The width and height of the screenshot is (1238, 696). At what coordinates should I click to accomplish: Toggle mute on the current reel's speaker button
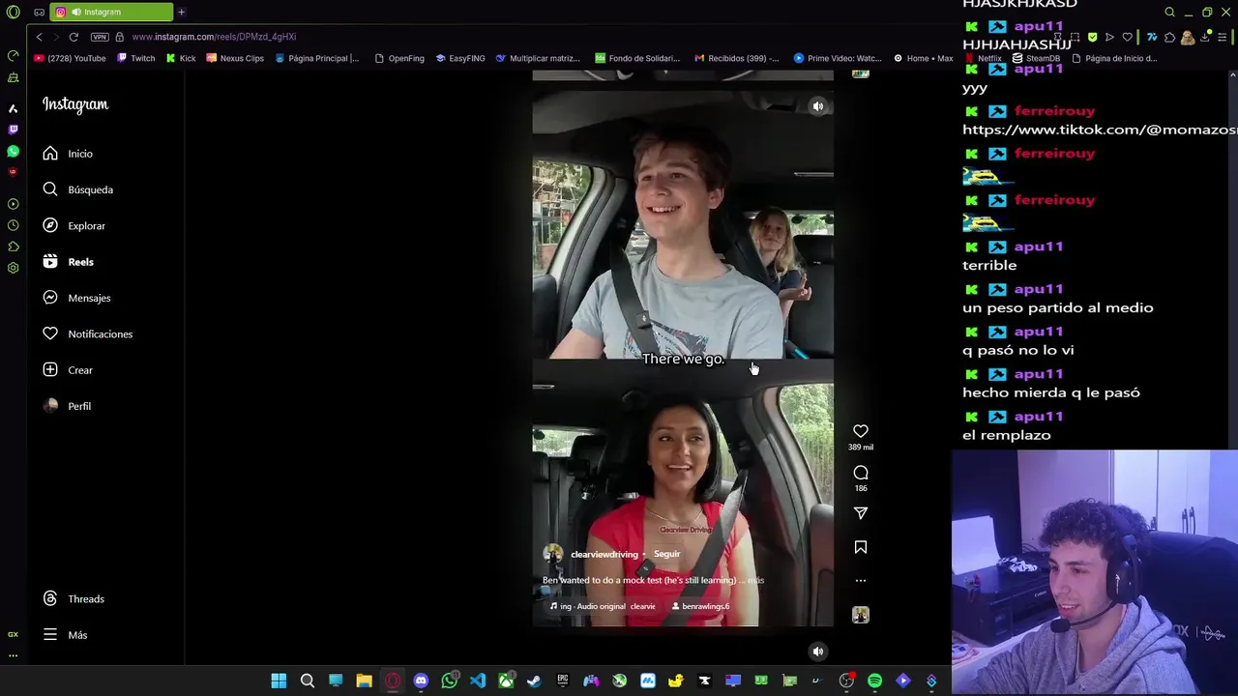818,106
